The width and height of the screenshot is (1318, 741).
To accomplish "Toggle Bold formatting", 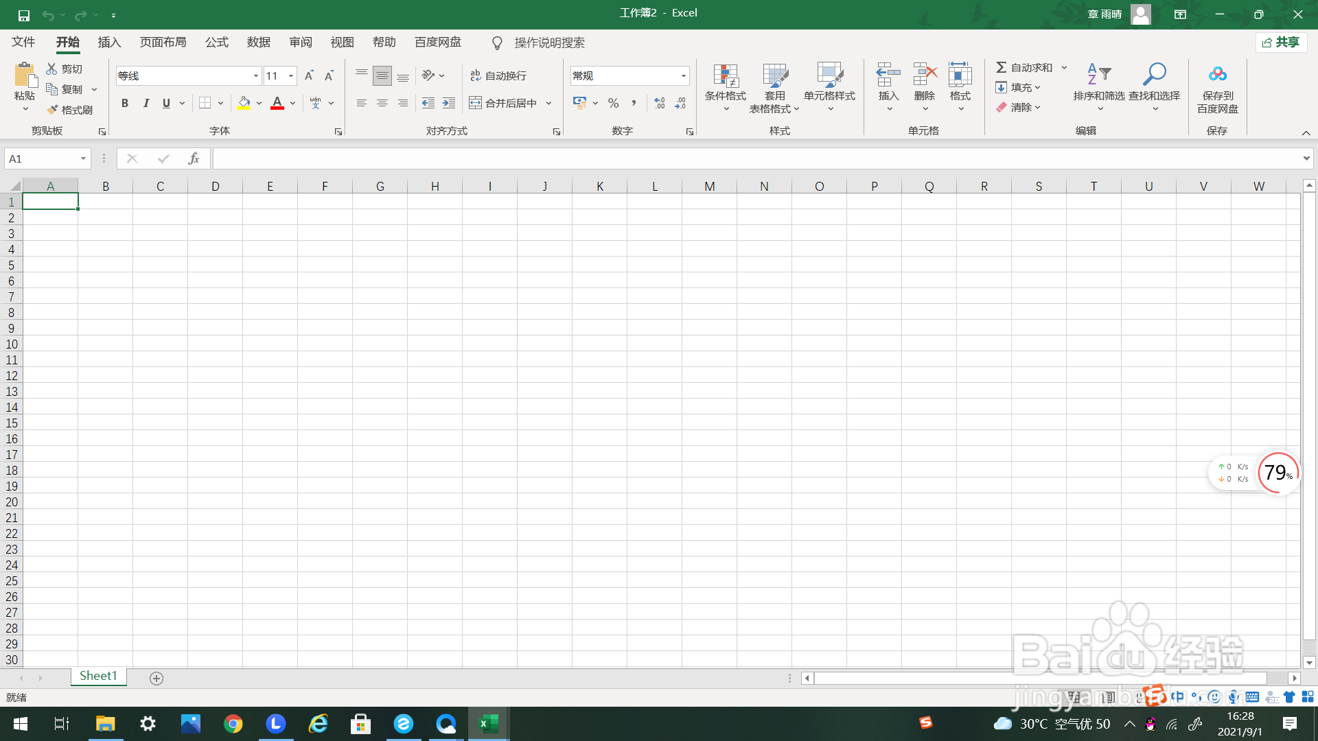I will pos(125,103).
